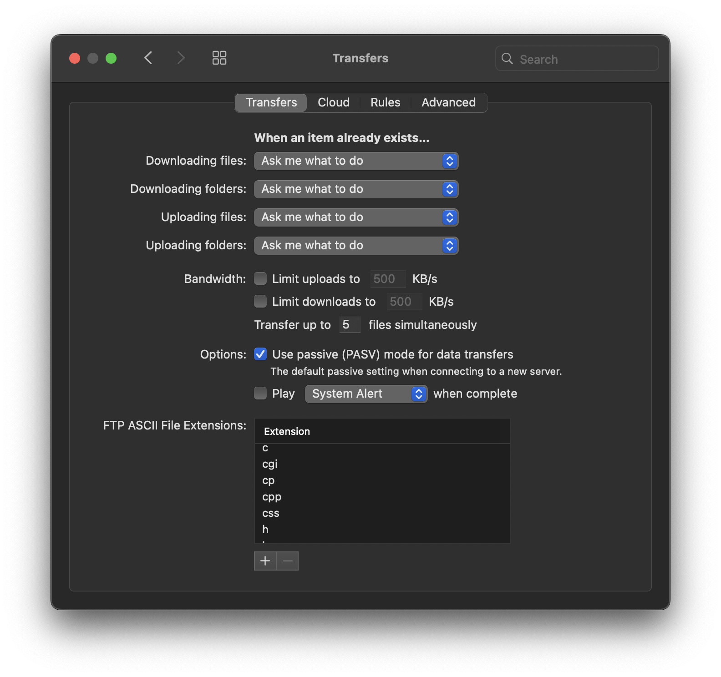The image size is (721, 677).
Task: Select the cgi extension in the list
Action: pos(270,464)
